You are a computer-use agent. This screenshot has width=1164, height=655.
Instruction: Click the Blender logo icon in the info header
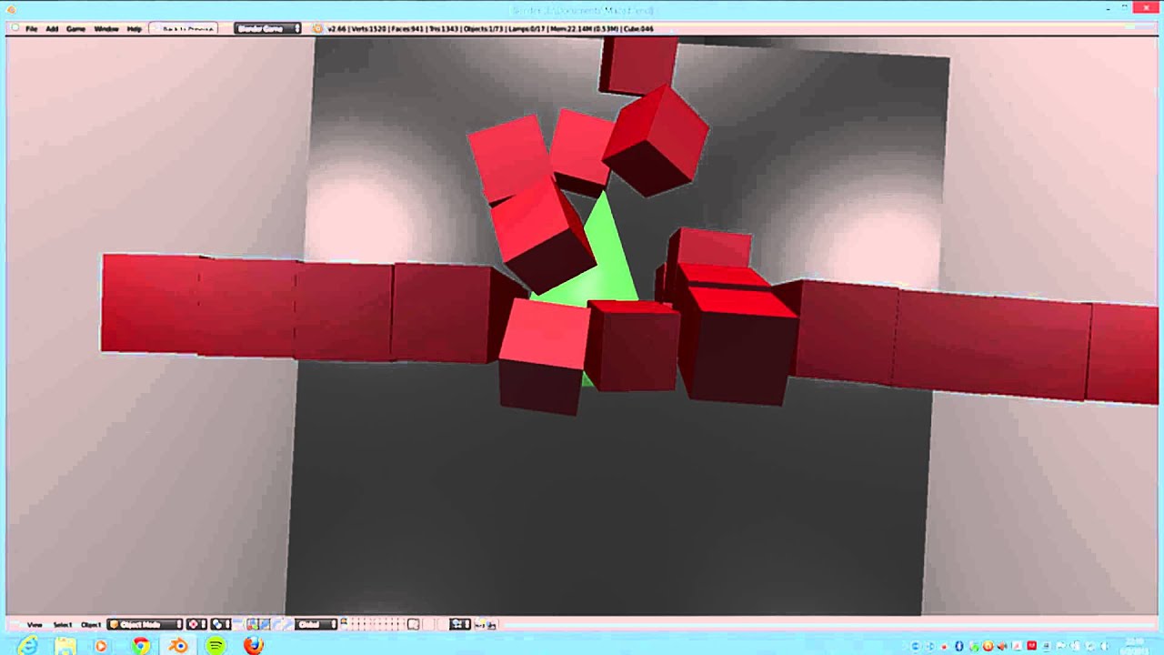pyautogui.click(x=317, y=28)
